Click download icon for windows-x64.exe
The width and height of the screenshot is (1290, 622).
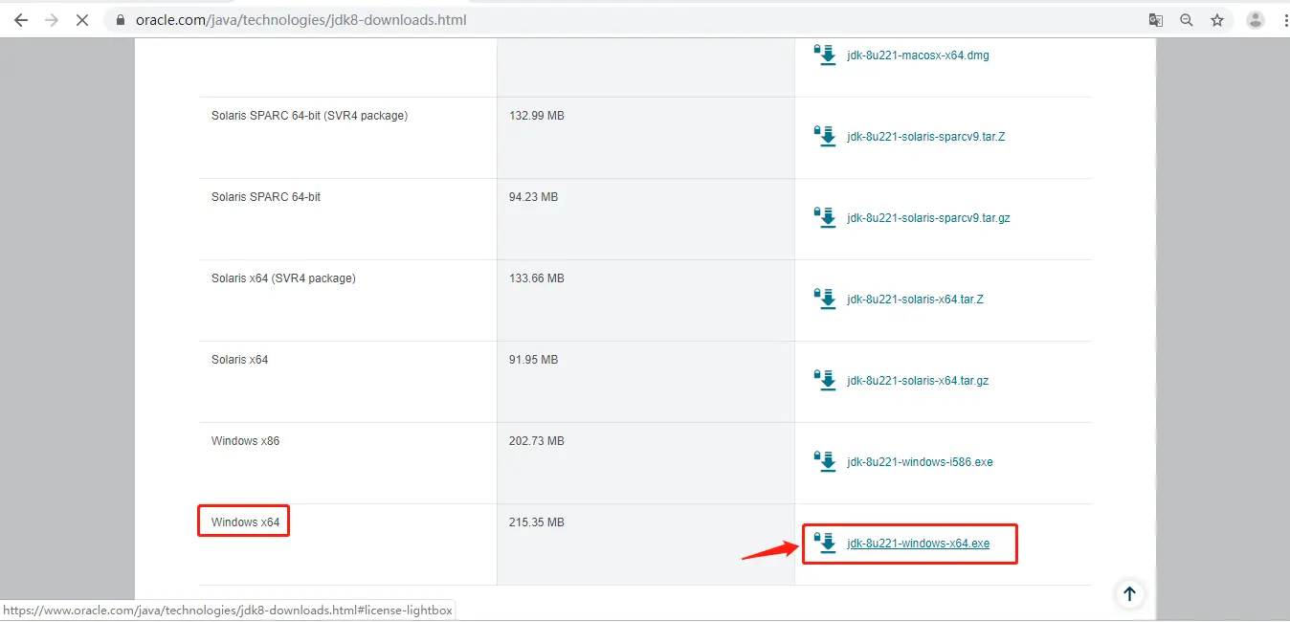(x=824, y=543)
